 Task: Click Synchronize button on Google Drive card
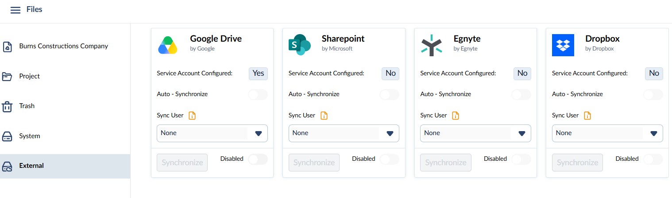click(182, 163)
